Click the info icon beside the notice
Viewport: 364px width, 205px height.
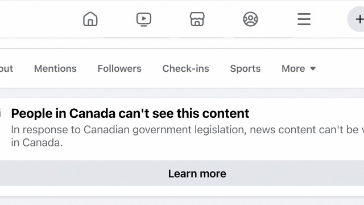click(x=1, y=113)
